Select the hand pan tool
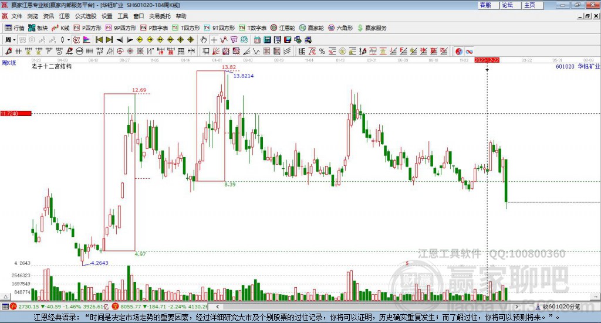This screenshot has width=601, height=323. click(204, 40)
